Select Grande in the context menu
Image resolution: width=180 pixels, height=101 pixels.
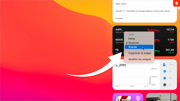click(x=139, y=47)
